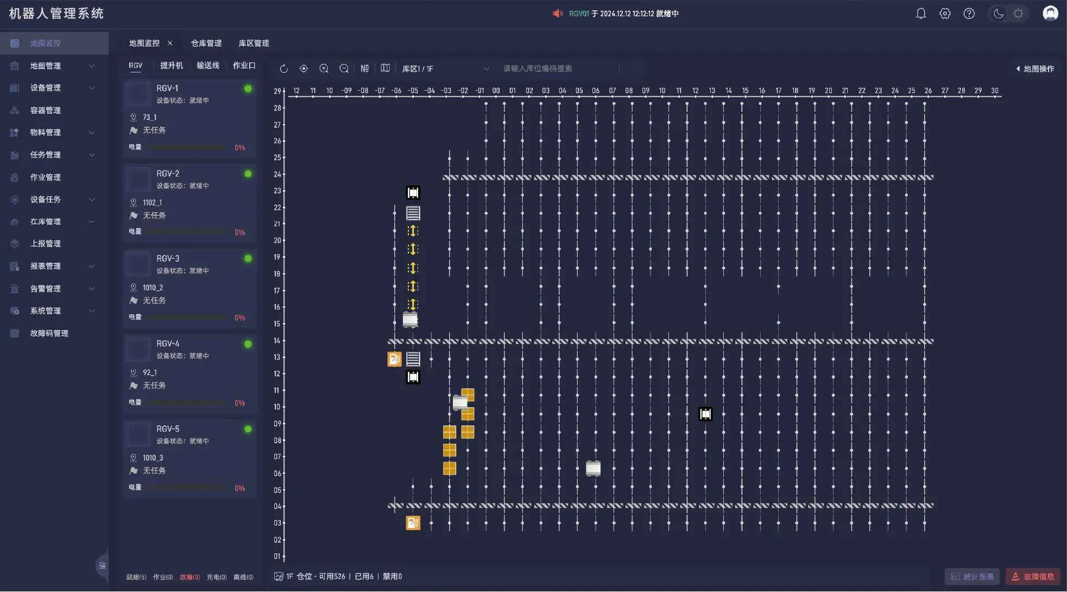Click the refresh map icon

click(283, 68)
